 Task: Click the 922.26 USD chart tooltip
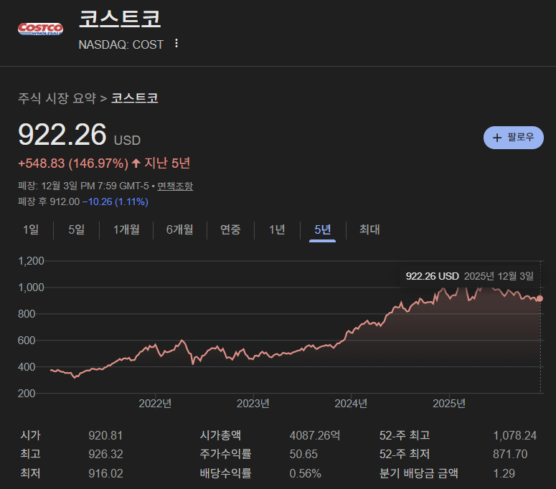pos(469,276)
